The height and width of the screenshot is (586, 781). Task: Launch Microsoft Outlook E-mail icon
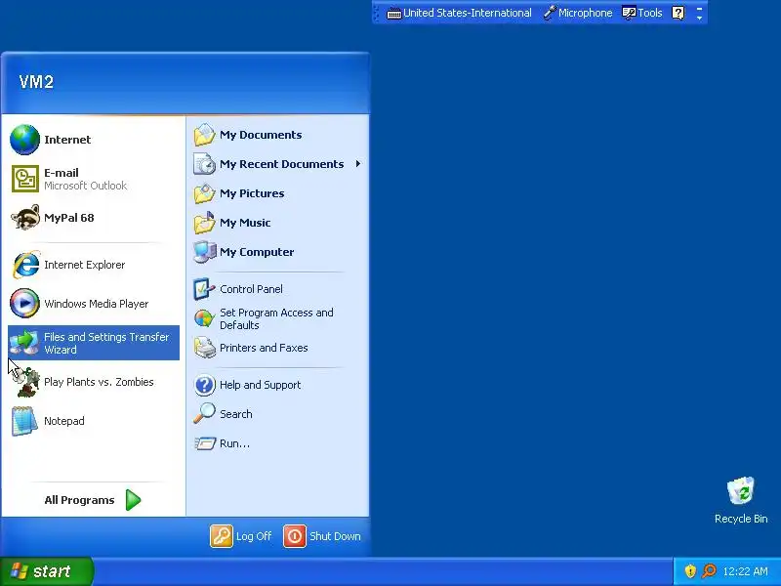point(25,179)
